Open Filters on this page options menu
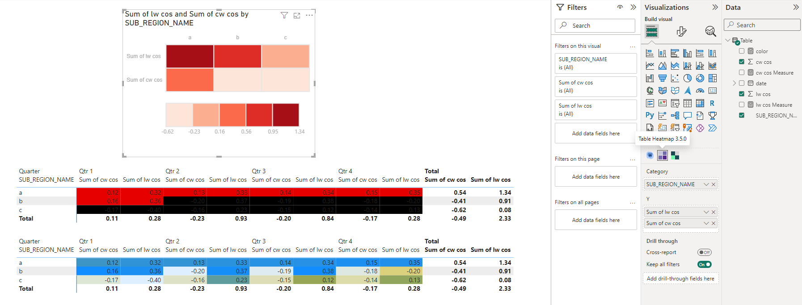 (x=633, y=159)
